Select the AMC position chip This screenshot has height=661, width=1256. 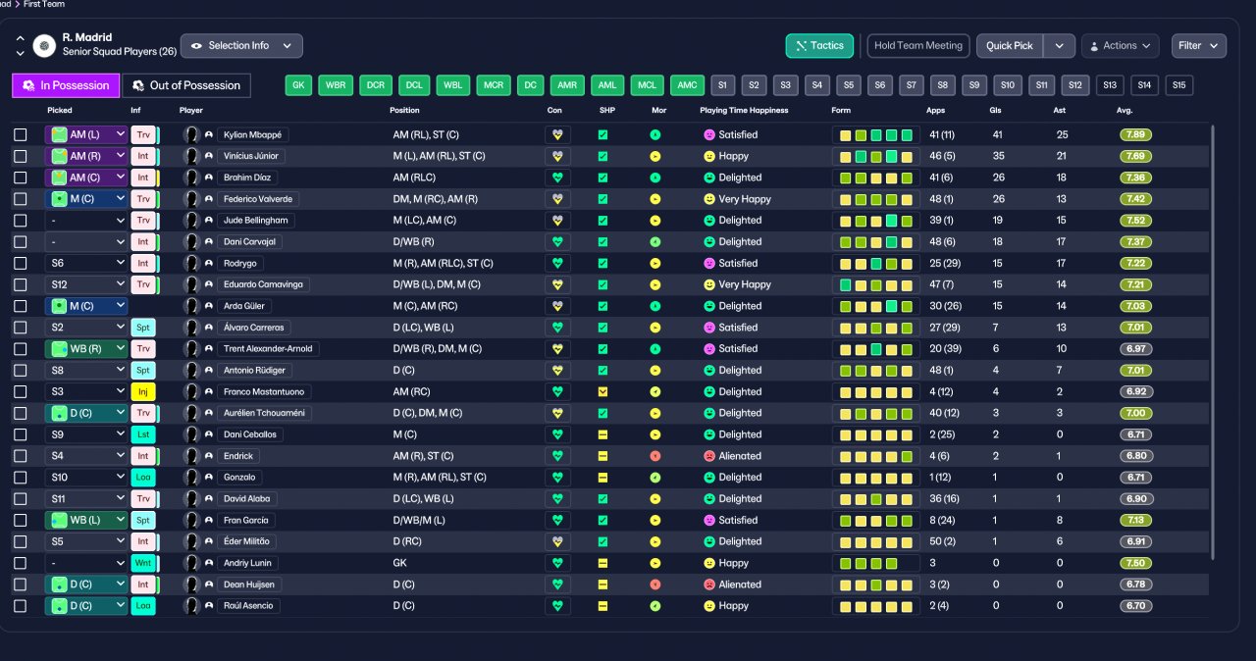tap(688, 85)
